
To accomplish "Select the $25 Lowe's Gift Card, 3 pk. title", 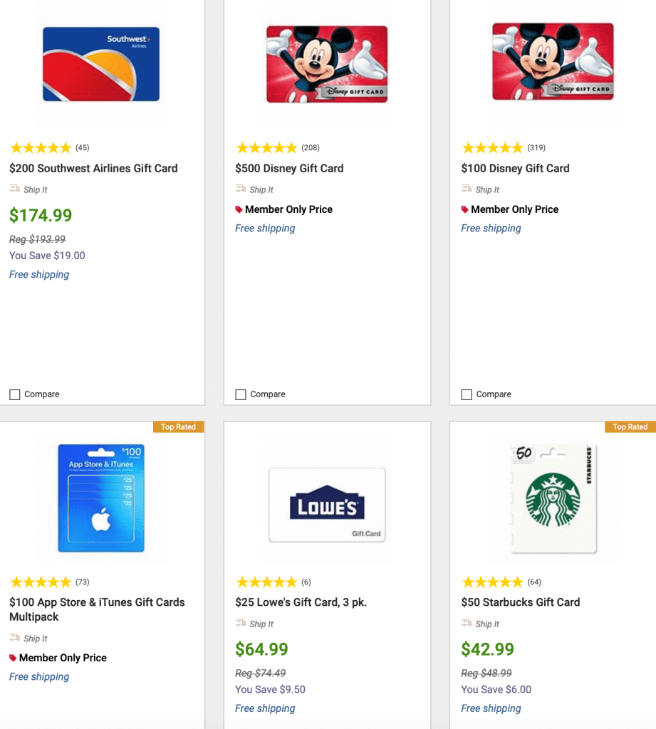I will [301, 602].
